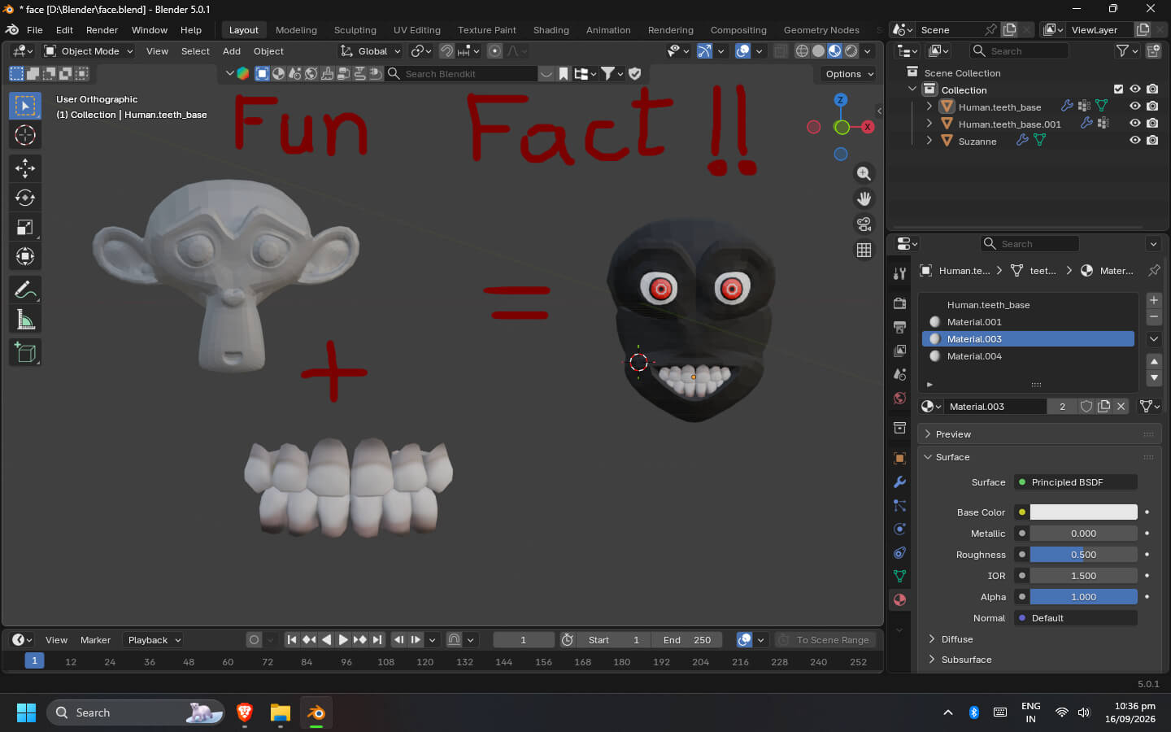Screen dimensions: 1171x732
Task: Select the Measure tool
Action: (25, 320)
